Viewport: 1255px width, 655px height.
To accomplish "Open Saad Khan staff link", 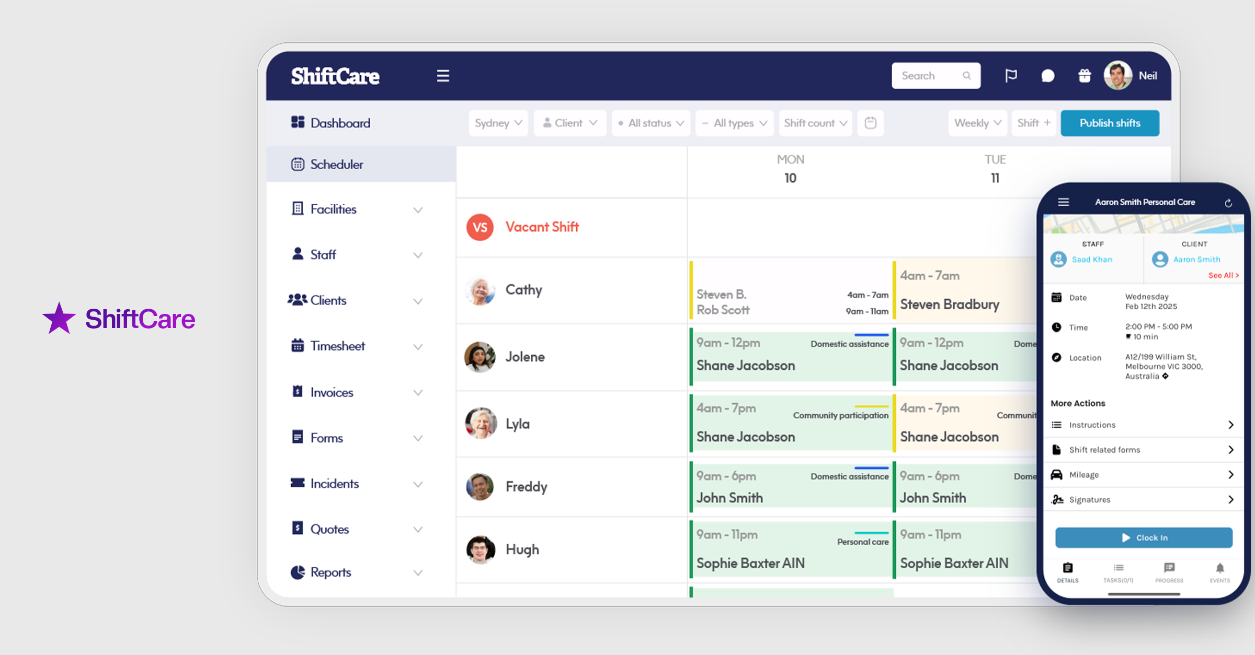I will [x=1092, y=260].
